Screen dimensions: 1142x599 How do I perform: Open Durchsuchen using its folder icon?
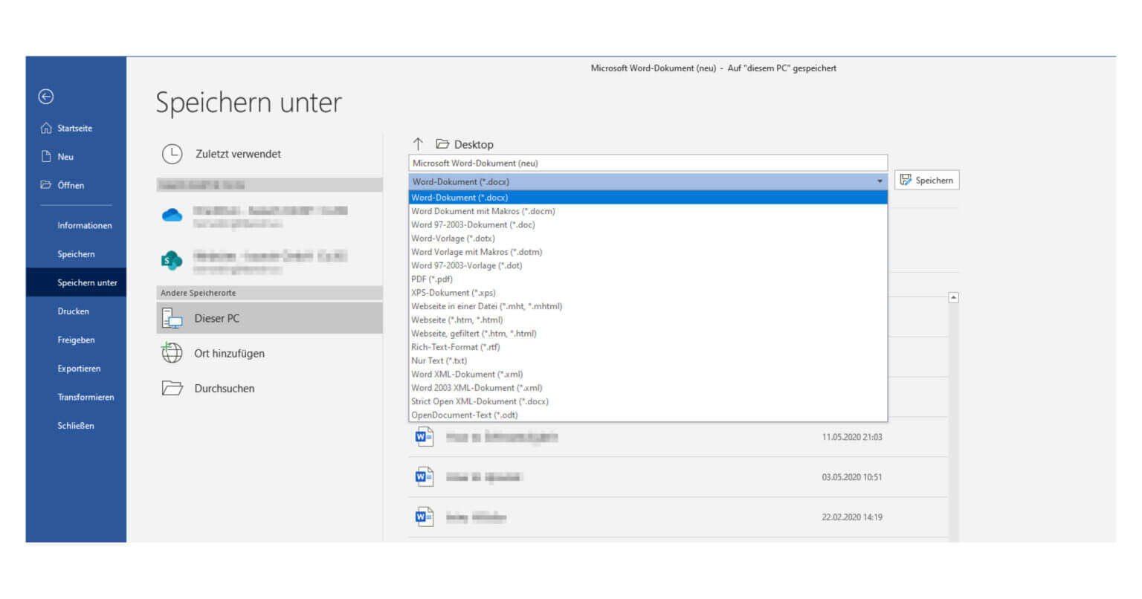click(172, 388)
